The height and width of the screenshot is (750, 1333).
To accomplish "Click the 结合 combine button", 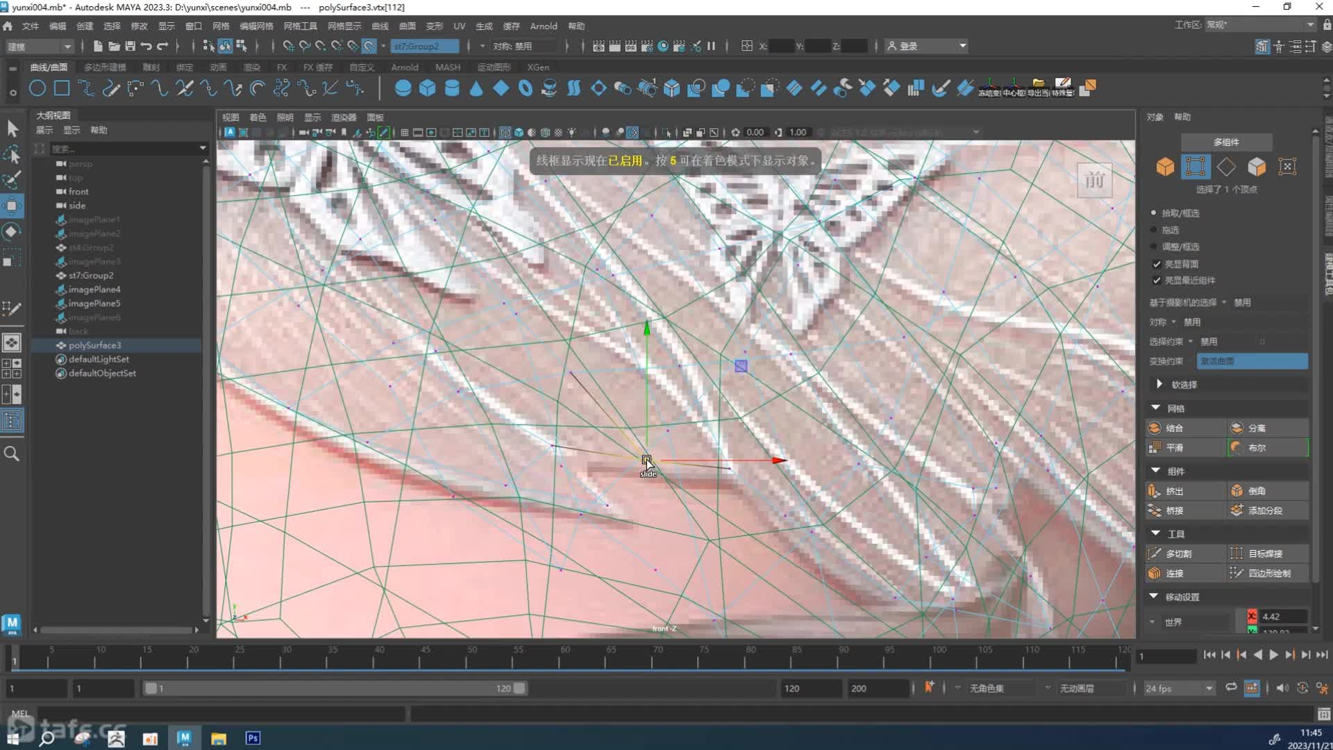I will 1185,428.
